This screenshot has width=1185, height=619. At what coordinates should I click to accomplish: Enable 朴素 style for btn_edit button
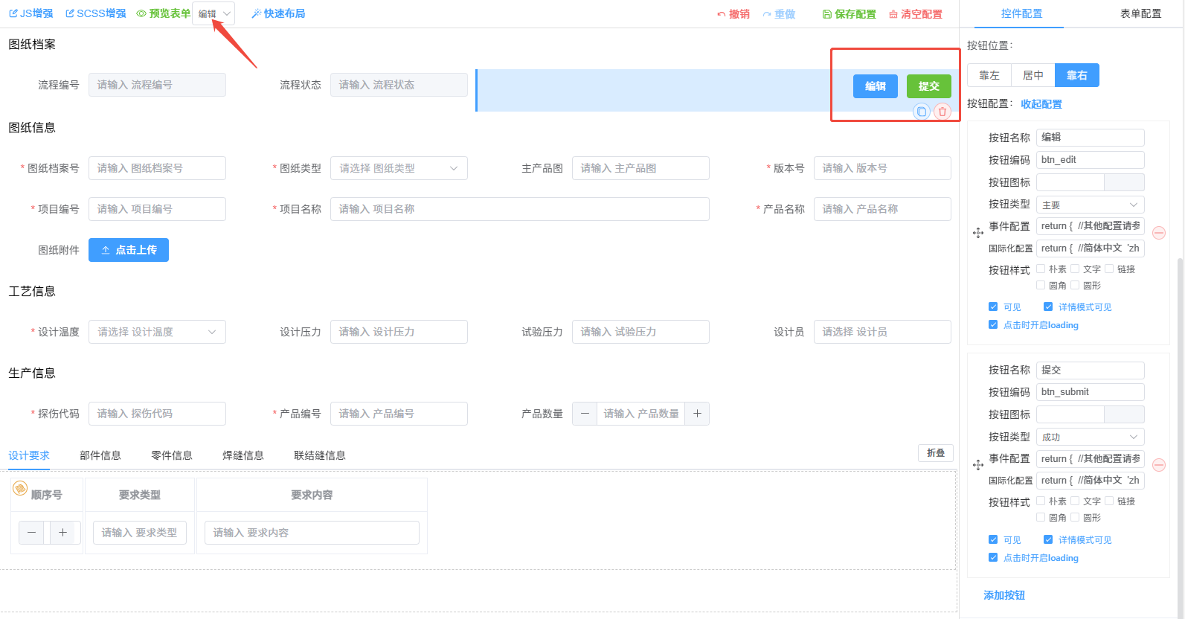click(1041, 269)
